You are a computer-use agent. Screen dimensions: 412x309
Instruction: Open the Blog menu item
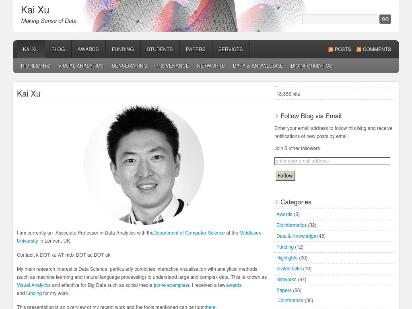58,49
